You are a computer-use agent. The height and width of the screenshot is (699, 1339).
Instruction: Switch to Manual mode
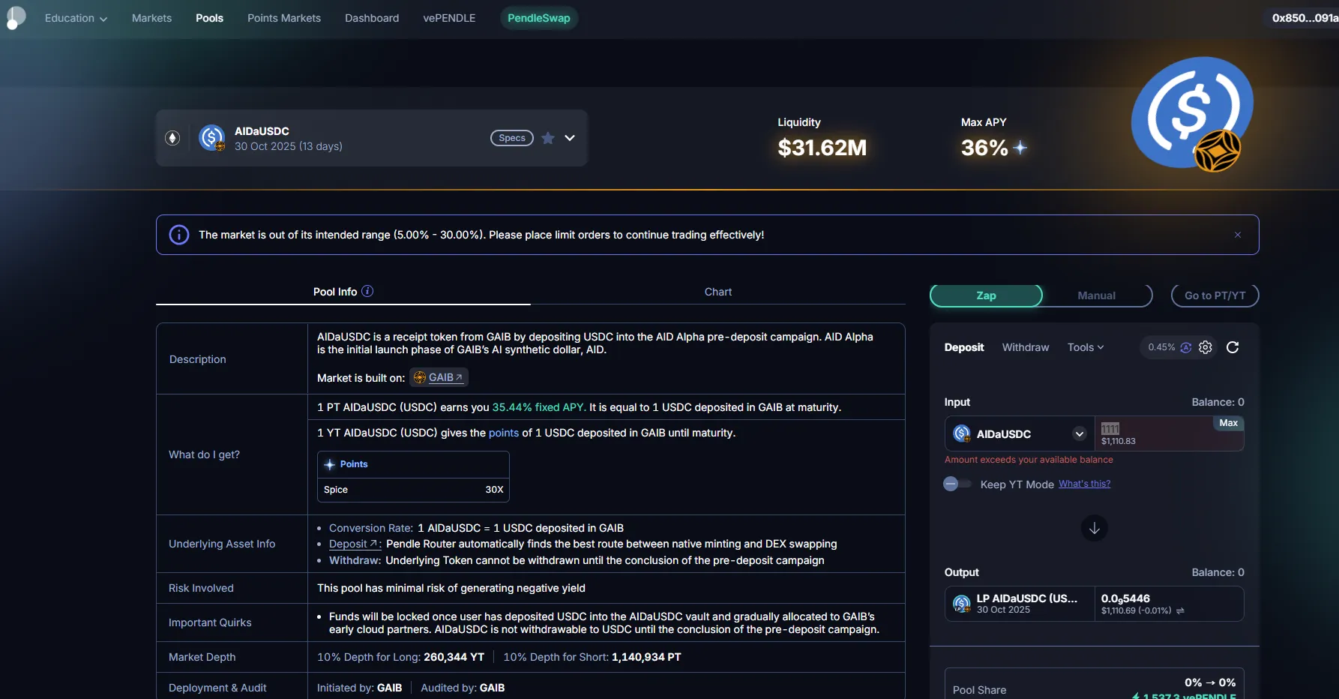1096,295
